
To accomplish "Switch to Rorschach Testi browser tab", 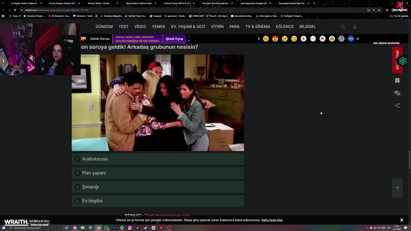I will (x=215, y=3).
